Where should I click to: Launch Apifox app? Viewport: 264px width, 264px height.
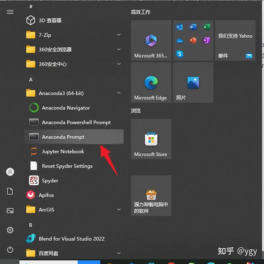(74, 195)
